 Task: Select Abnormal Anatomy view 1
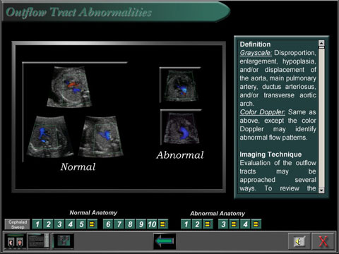point(186,224)
